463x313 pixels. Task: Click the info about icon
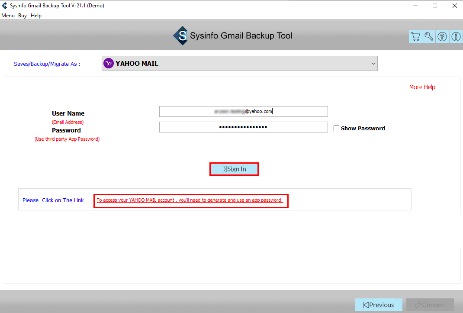456,36
